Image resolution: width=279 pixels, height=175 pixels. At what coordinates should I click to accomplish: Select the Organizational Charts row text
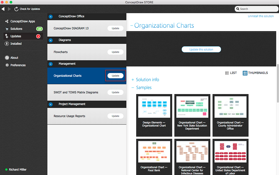coord(68,76)
